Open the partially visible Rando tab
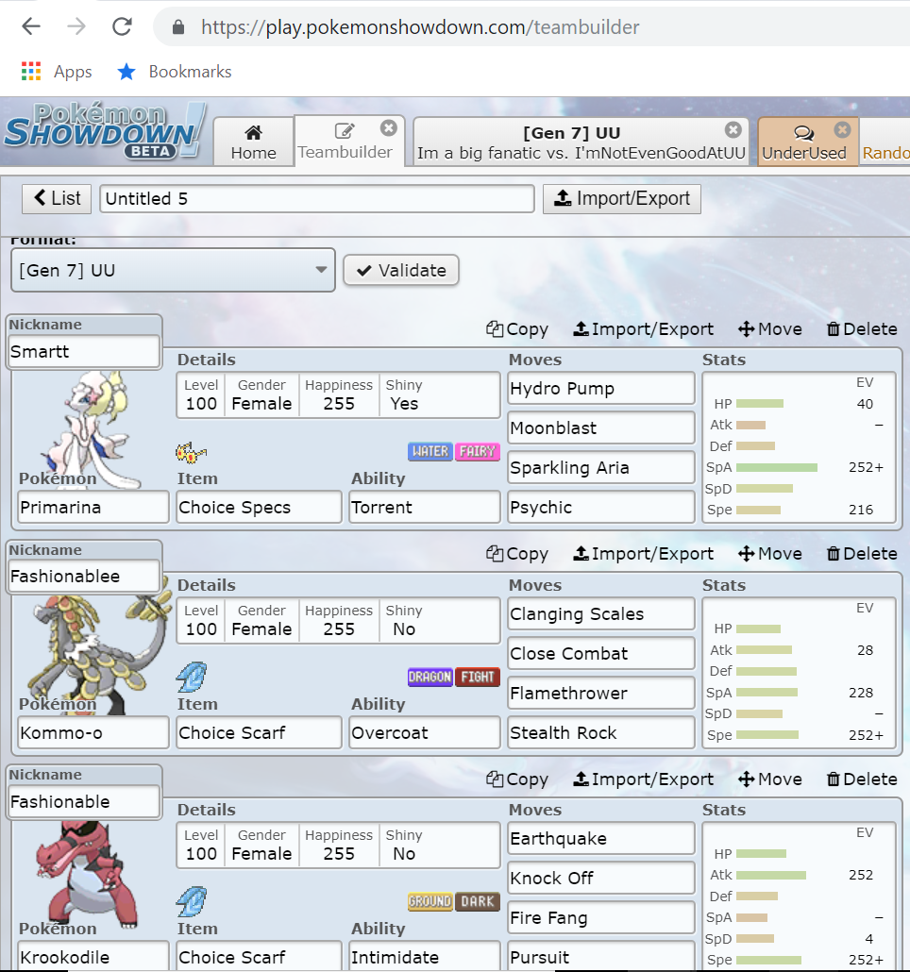Viewport: 910px width, 972px height. coord(885,142)
